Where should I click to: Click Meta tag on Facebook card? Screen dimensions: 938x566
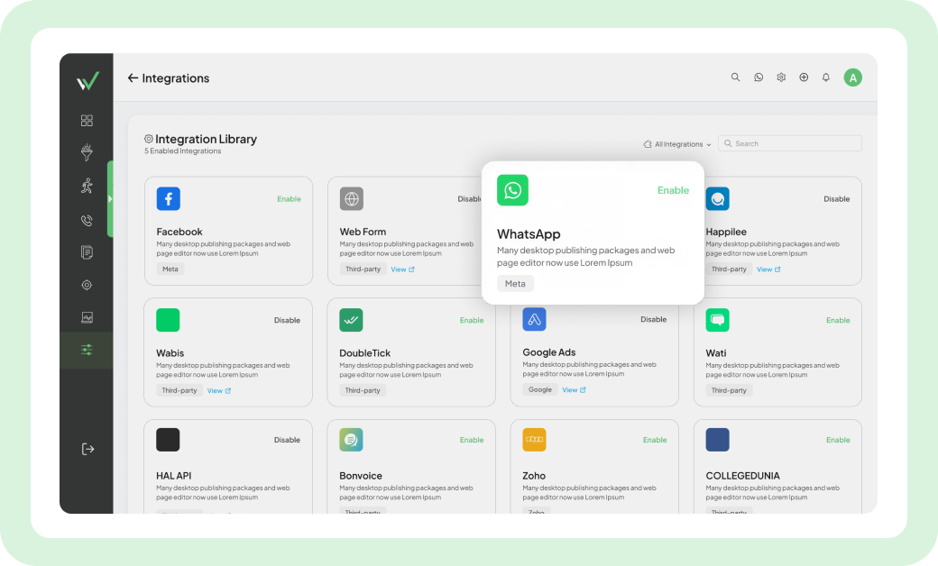point(170,269)
